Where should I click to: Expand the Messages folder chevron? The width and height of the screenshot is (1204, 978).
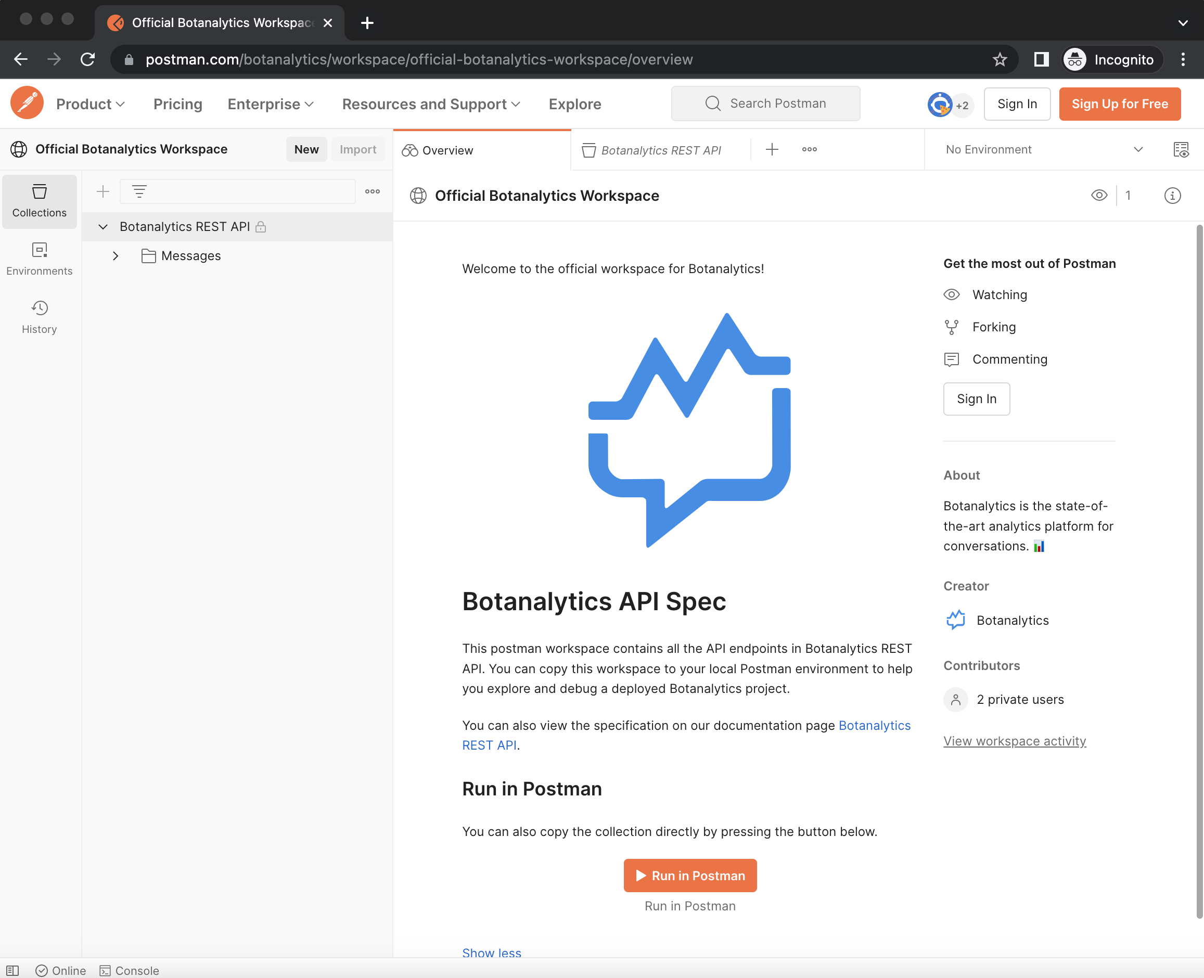[116, 256]
